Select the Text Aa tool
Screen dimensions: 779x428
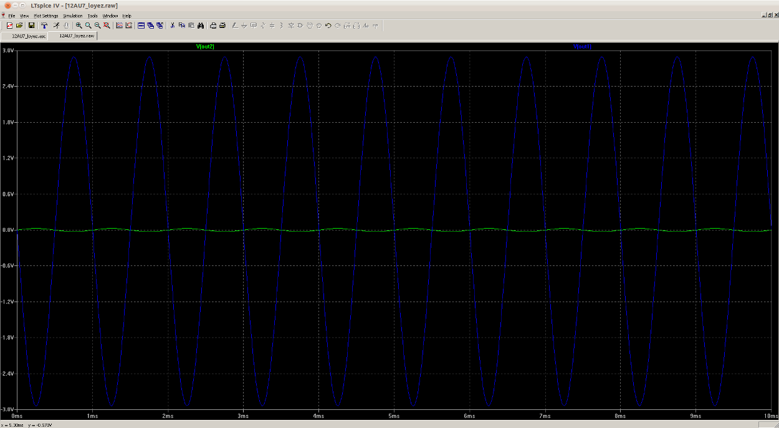(366, 26)
